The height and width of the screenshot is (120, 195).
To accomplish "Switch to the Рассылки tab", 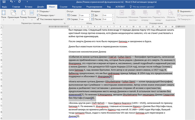I will point(77,7).
